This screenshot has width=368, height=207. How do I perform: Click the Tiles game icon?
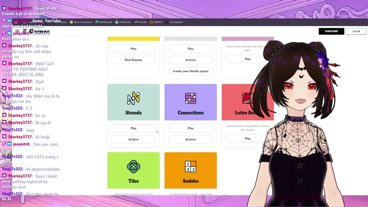133,166
